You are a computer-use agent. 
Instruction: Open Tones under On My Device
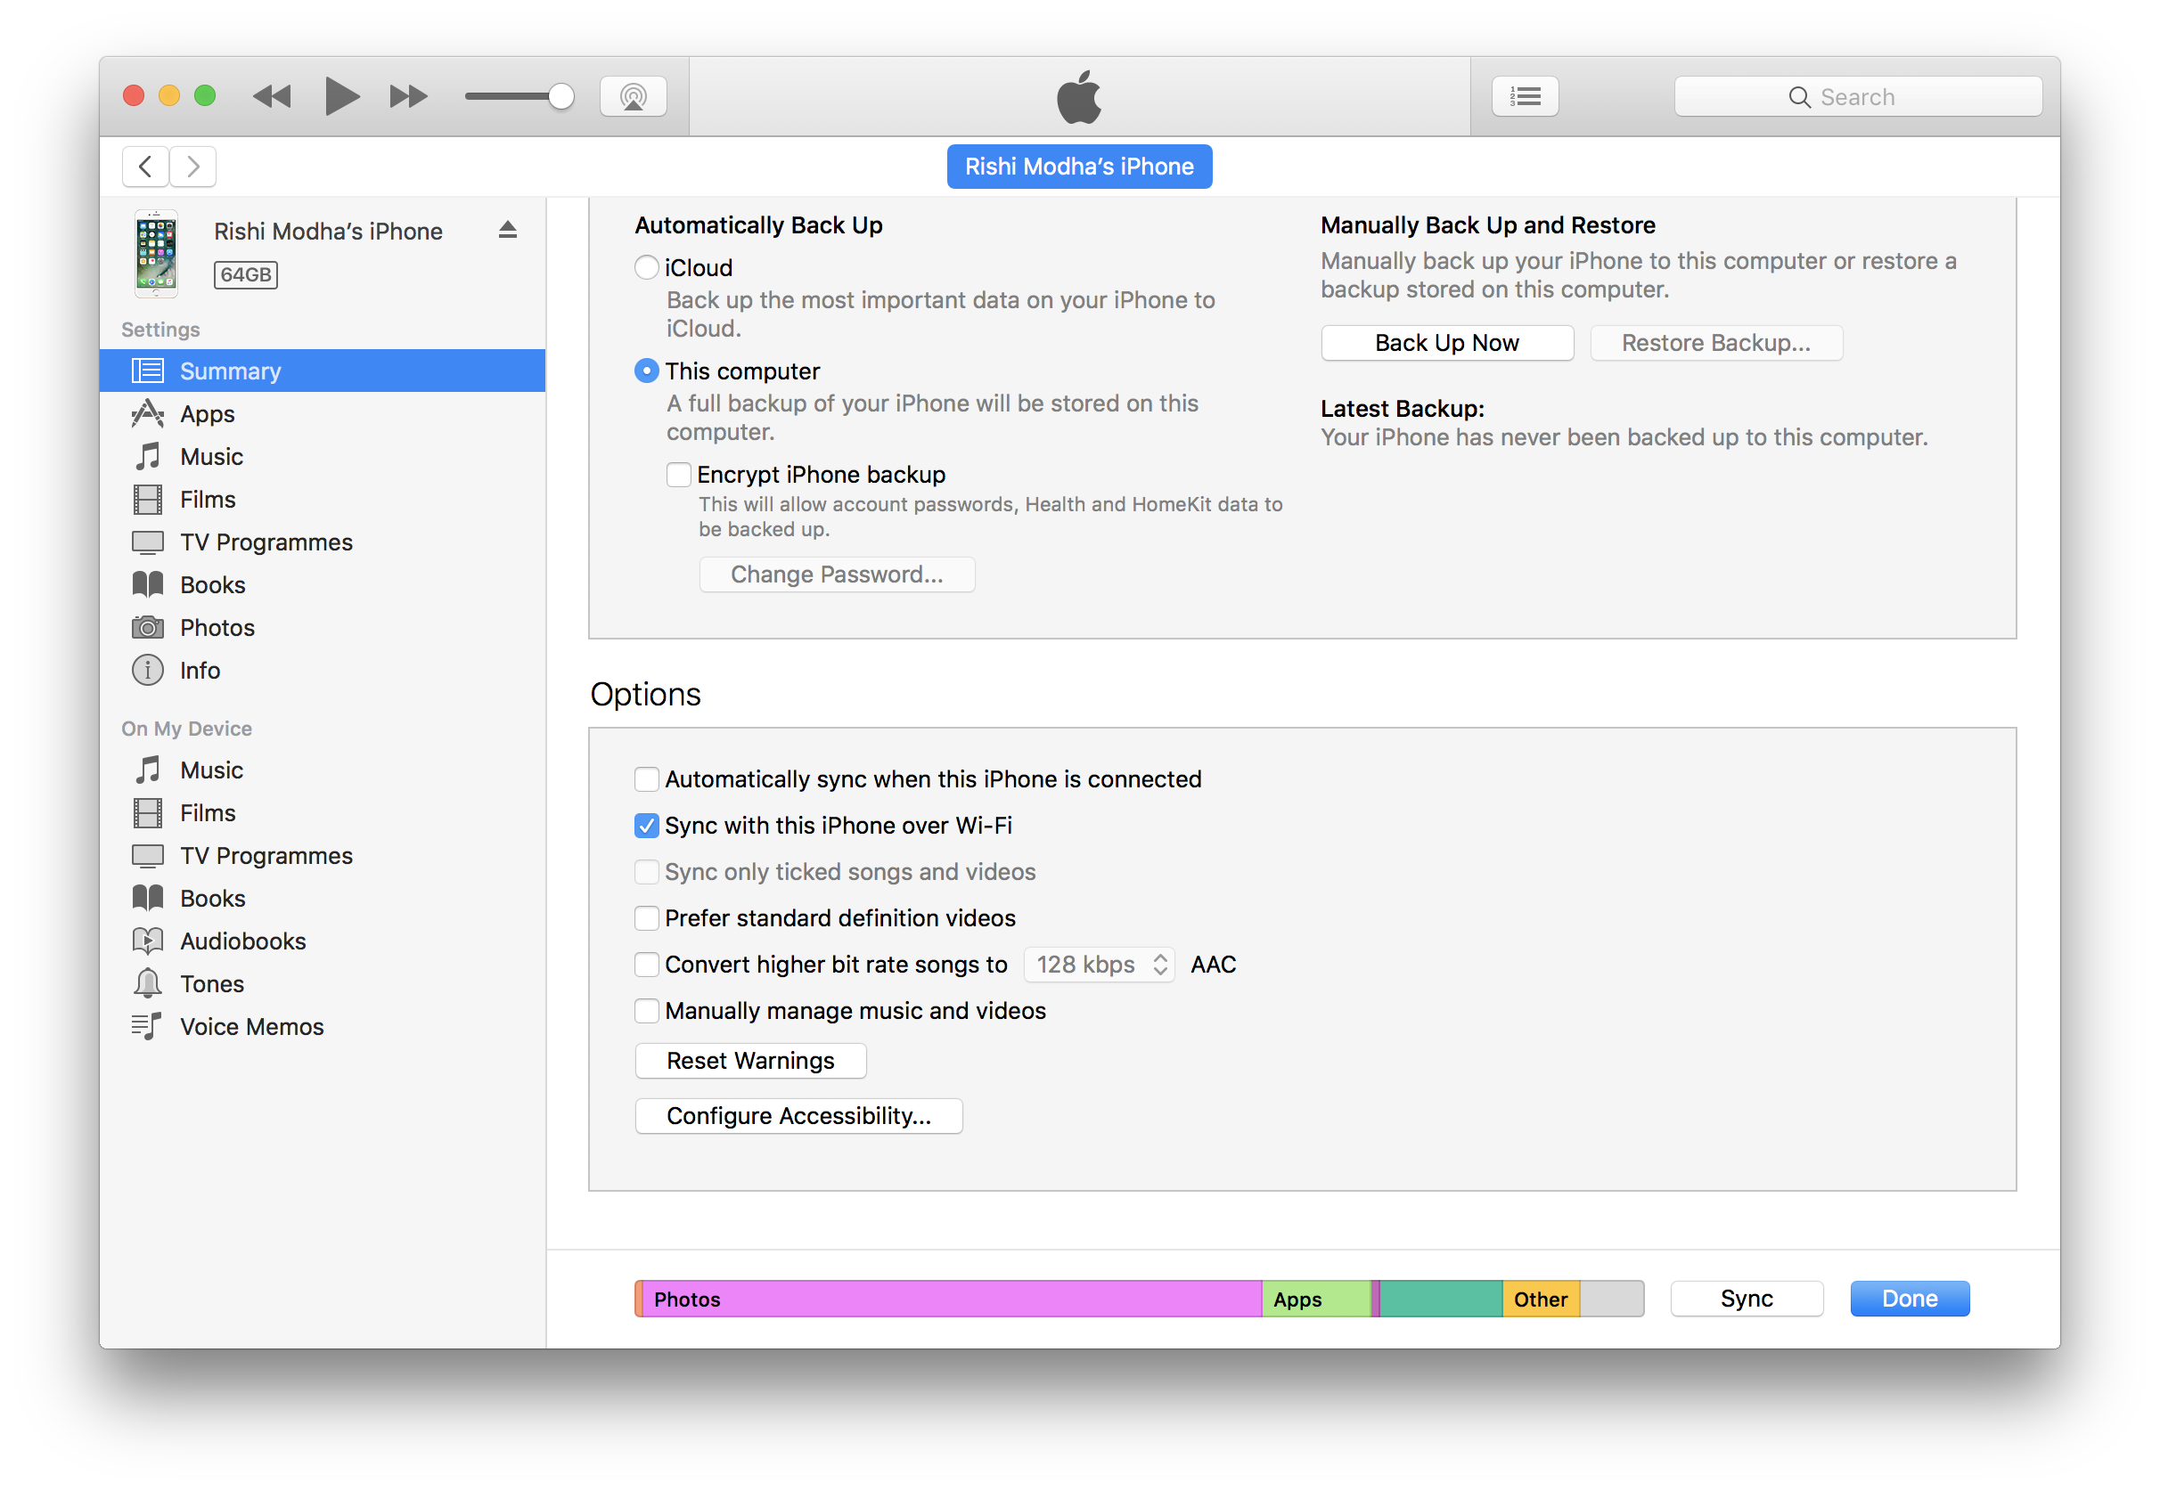pos(323,985)
